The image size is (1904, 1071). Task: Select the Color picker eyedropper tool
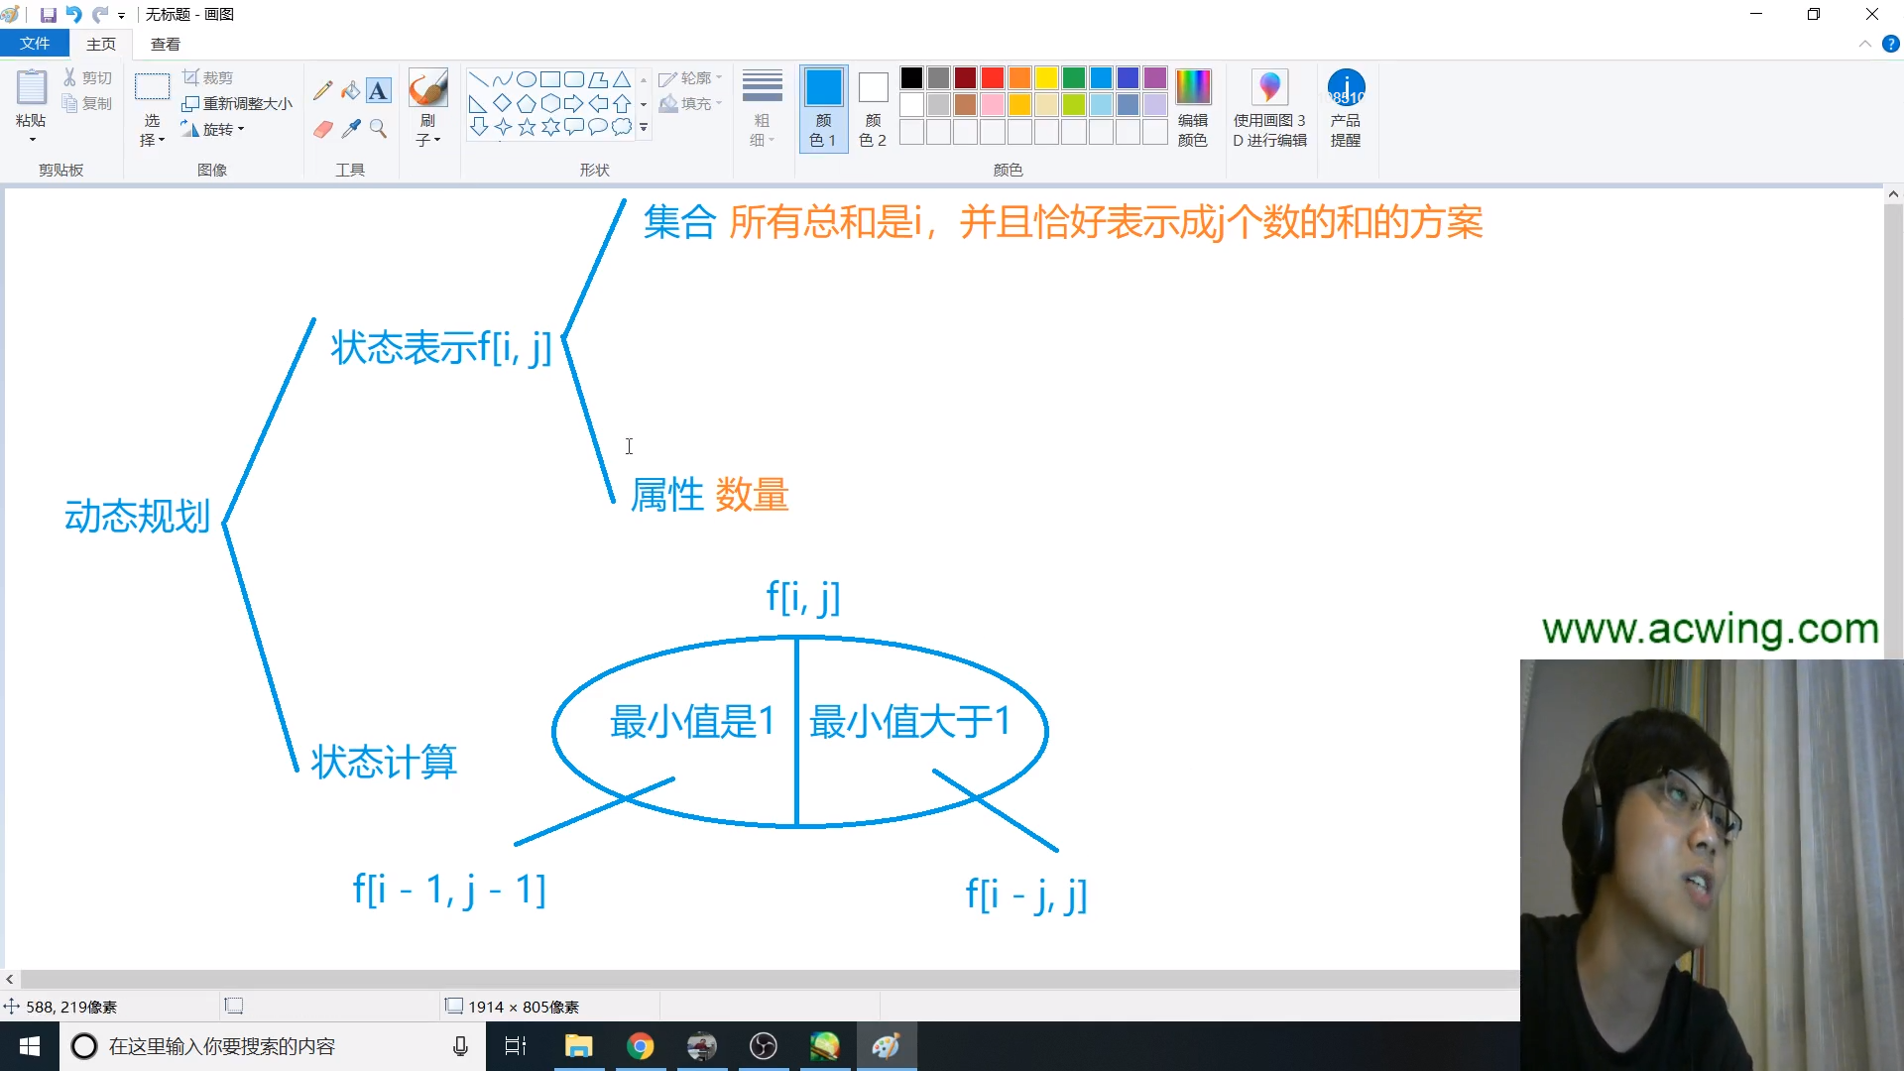point(350,129)
